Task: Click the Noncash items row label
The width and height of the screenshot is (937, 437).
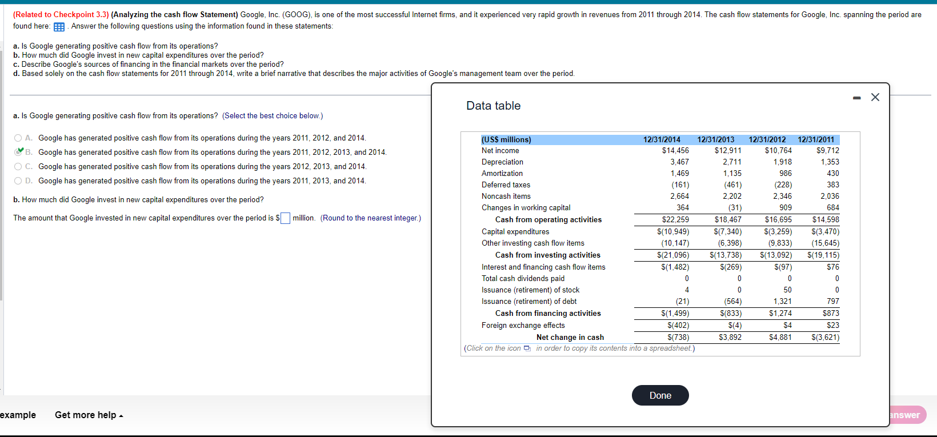Action: [506, 197]
